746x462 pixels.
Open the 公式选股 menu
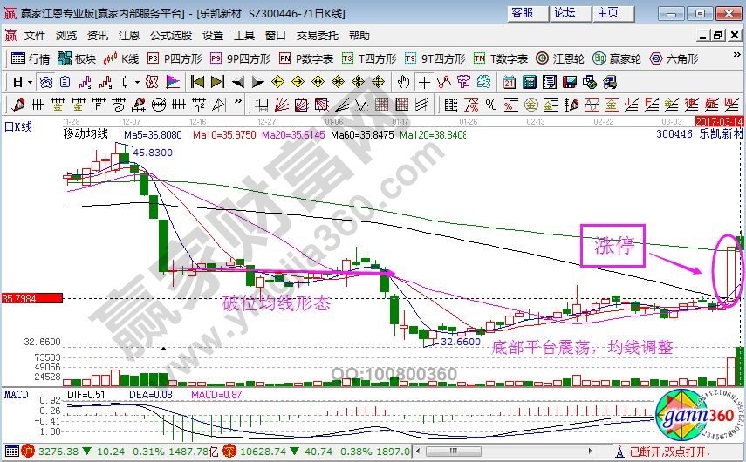(x=170, y=36)
